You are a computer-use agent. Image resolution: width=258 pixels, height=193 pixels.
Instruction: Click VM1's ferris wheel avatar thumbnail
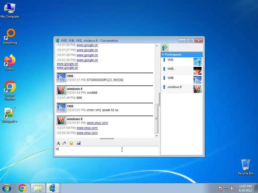[x=198, y=62]
